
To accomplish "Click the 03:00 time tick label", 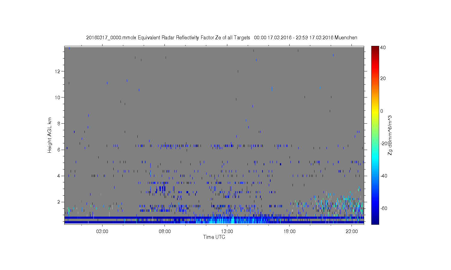I will (102, 232).
